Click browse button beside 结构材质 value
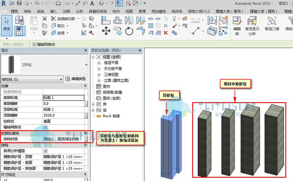293x181 pixels. (86, 139)
